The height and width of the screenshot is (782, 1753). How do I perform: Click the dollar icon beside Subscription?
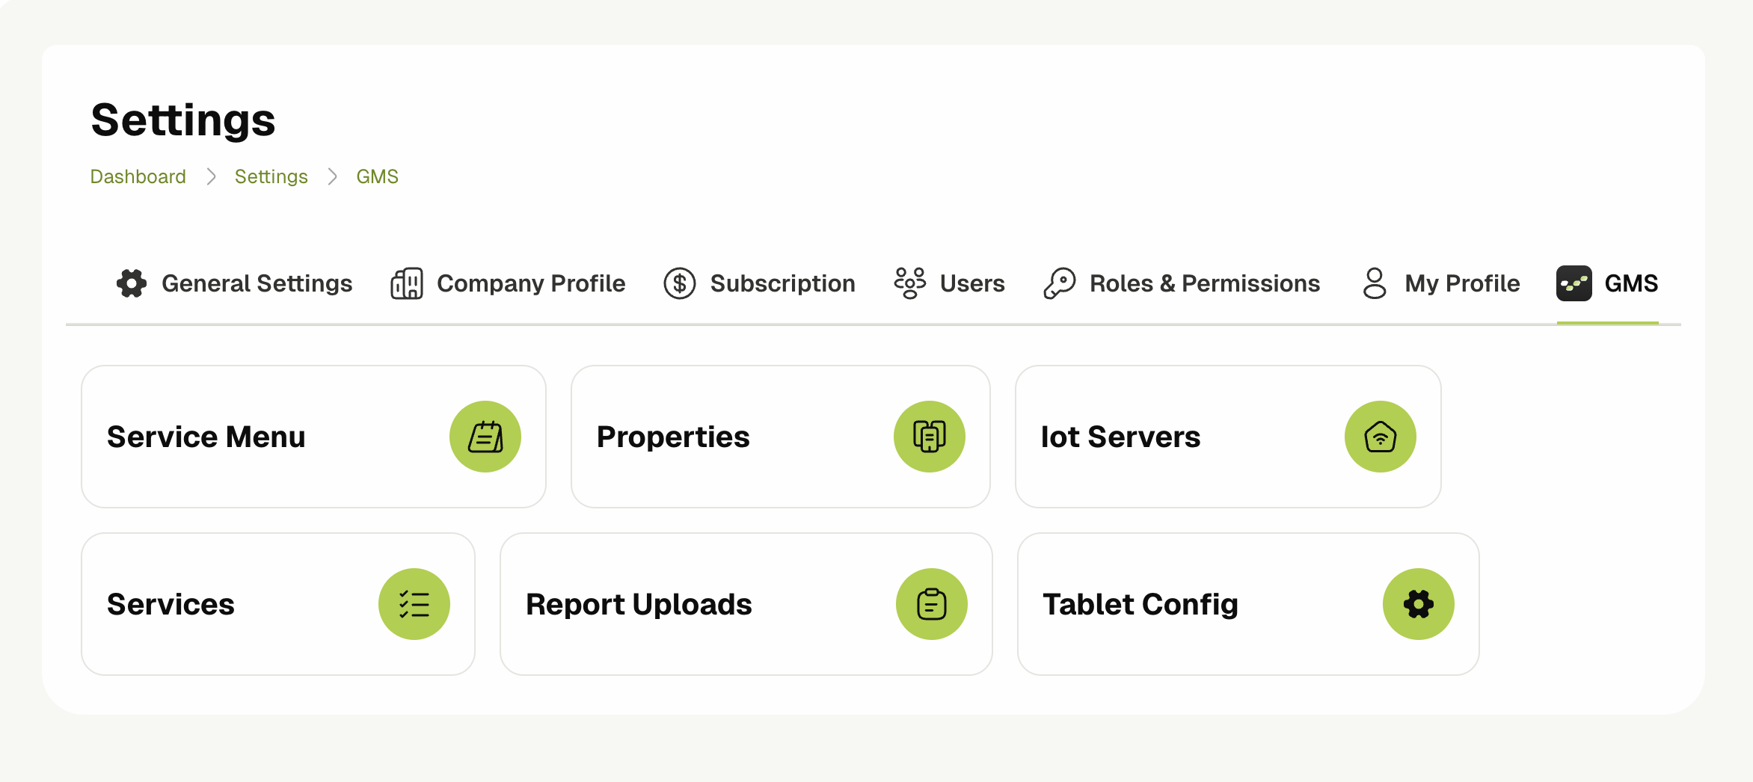point(679,283)
